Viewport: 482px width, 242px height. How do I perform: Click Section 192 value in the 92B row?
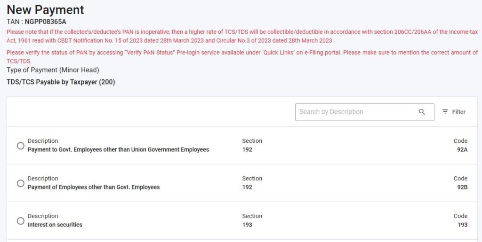click(247, 187)
